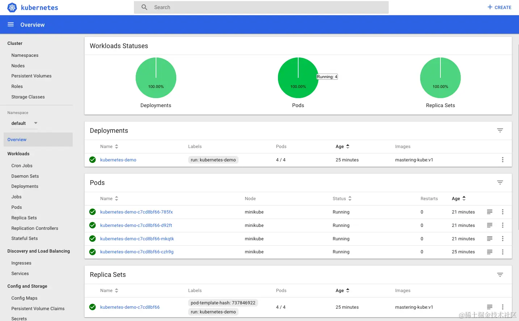Open actions menu for pod 785fx
Screen dimensions: 519x321
click(502, 212)
